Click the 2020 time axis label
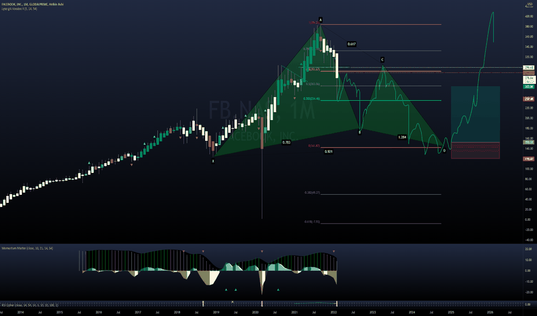Viewport: 537px width, 316px height. pos(255,312)
